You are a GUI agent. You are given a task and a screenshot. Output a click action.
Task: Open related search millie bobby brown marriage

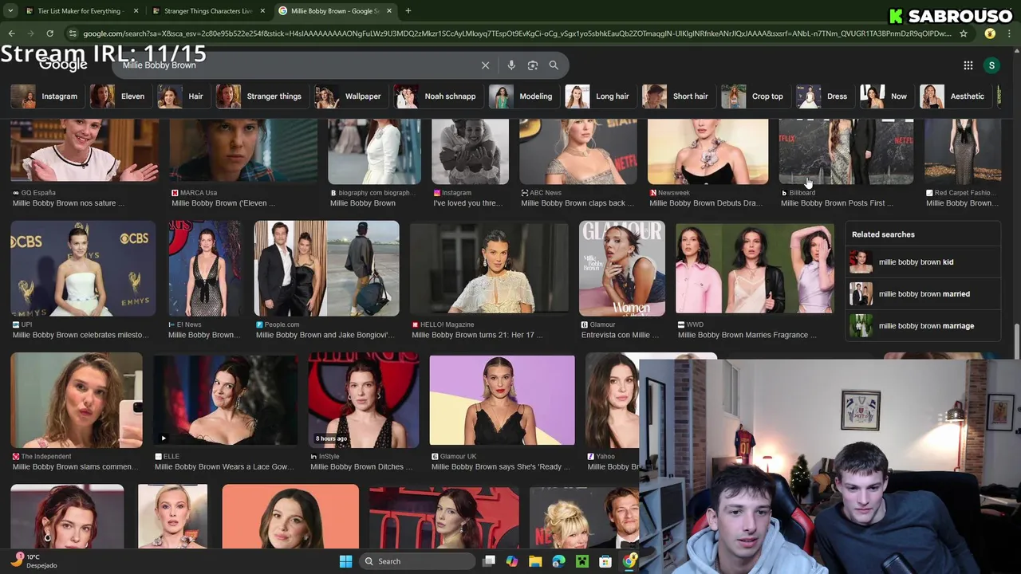pos(922,326)
